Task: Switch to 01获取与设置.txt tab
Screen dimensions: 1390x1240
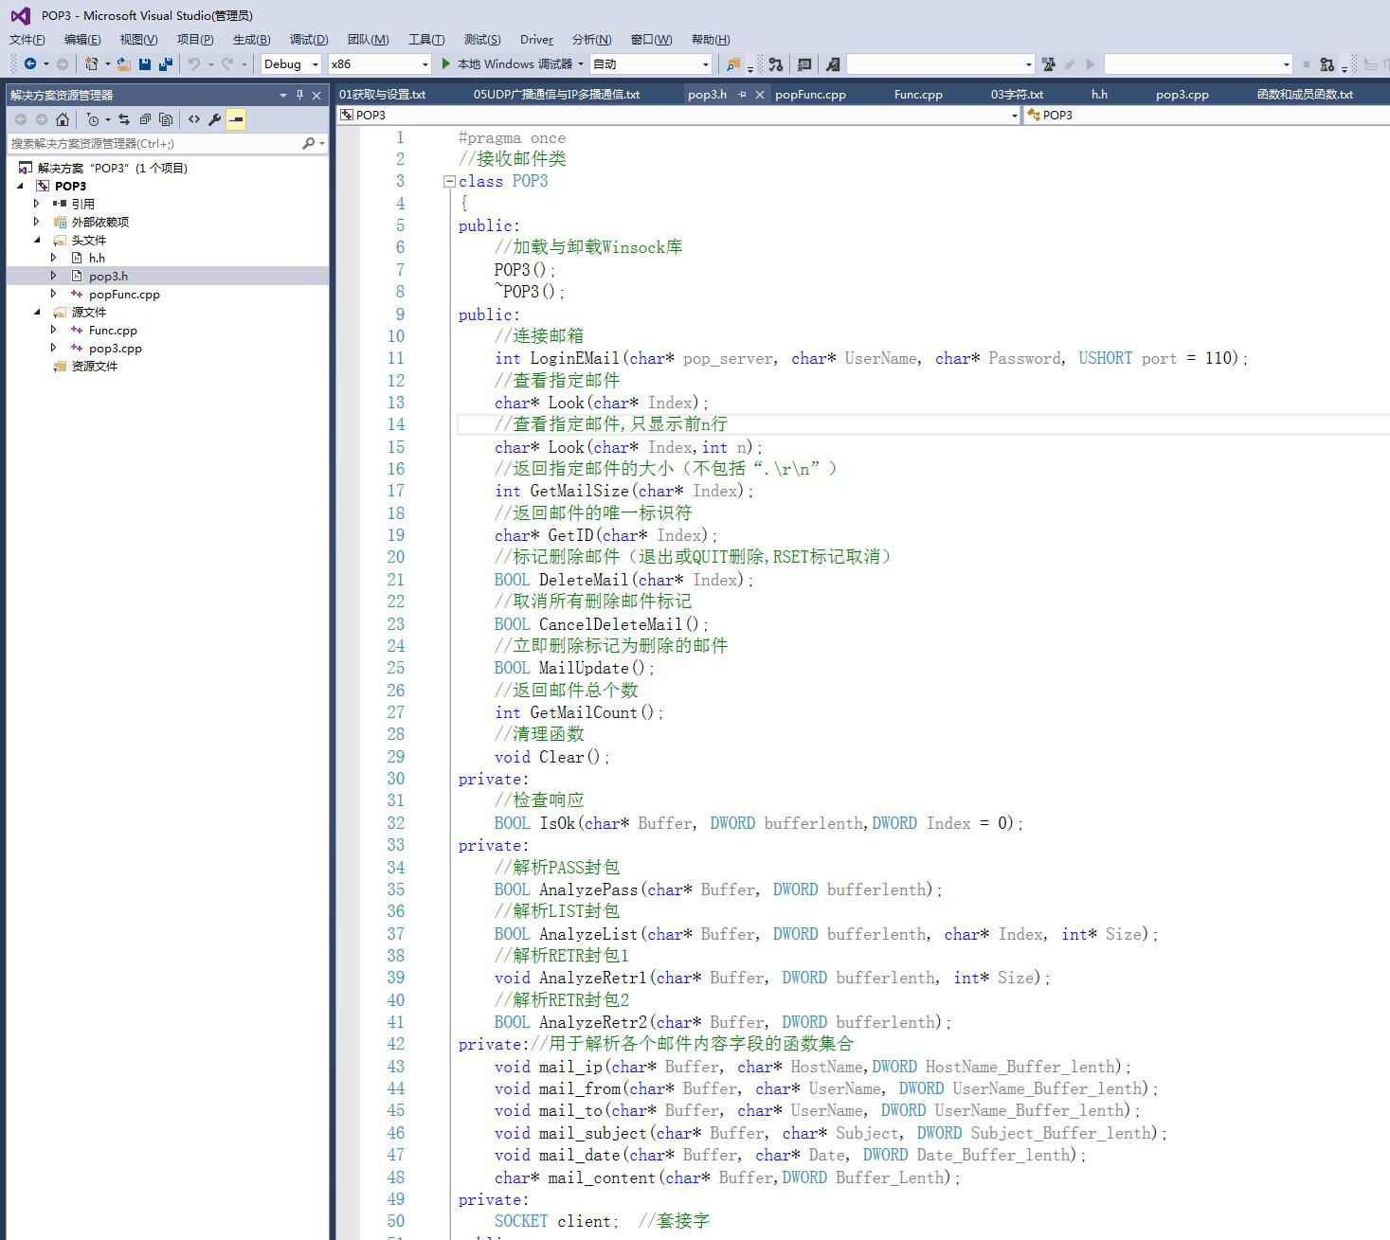Action: tap(382, 94)
